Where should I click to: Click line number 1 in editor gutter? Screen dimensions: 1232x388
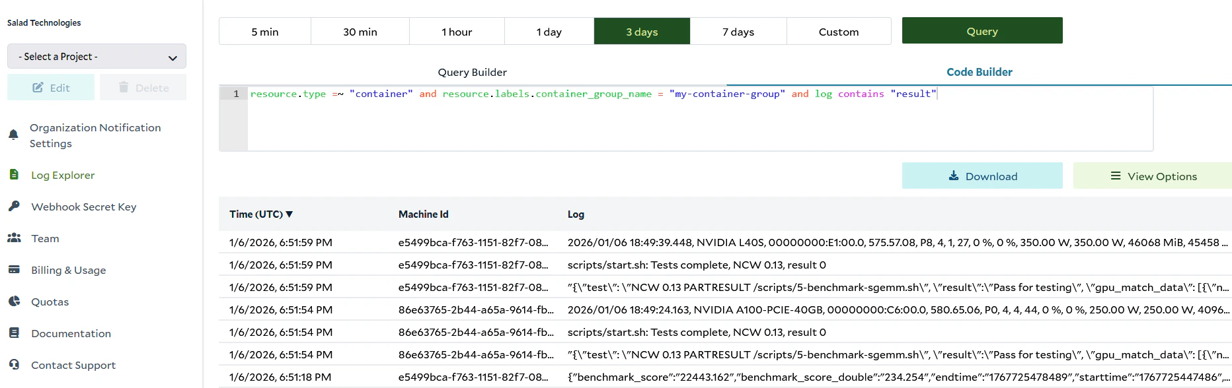pyautogui.click(x=236, y=94)
